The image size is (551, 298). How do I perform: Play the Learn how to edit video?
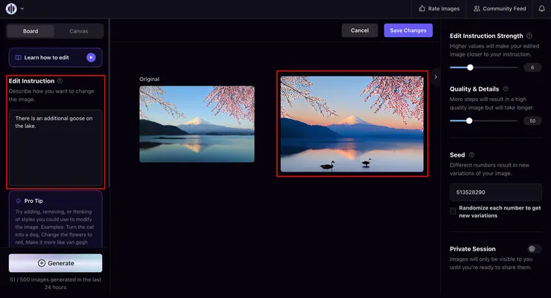[x=91, y=57]
